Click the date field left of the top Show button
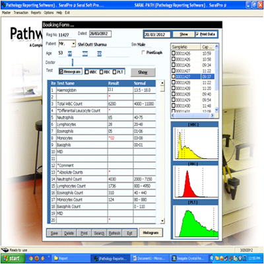 point(157,35)
